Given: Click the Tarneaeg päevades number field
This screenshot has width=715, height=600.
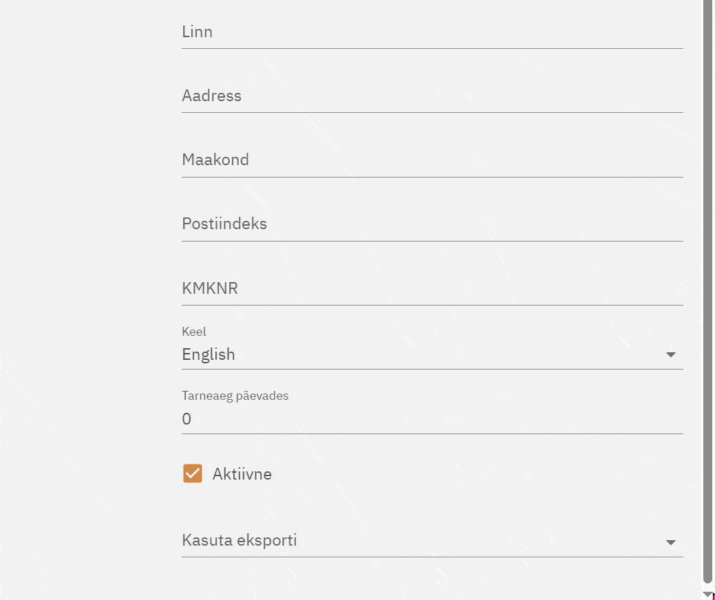Looking at the screenshot, I should 432,418.
